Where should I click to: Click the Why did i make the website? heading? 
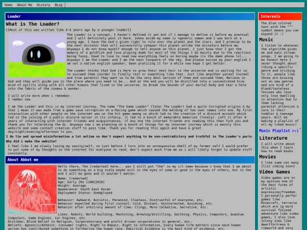[x=31, y=141]
